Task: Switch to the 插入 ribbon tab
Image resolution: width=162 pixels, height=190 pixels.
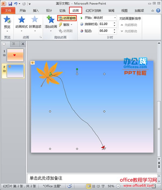Action: [36, 11]
